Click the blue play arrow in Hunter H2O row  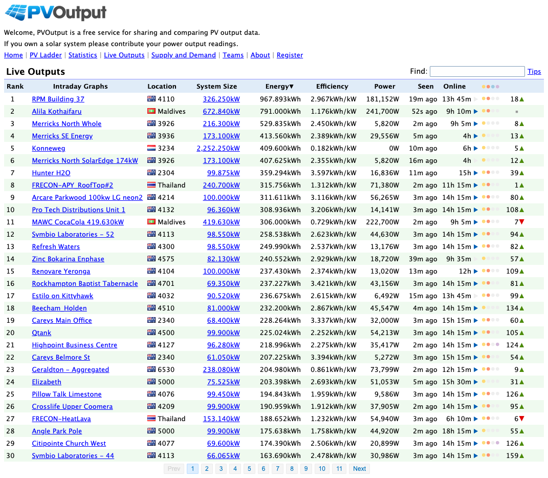point(476,173)
